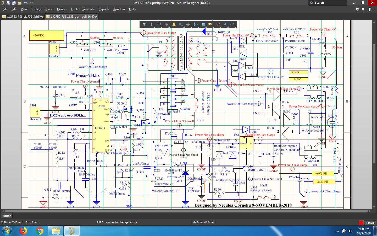Click the scroll left arrow at bottom
This screenshot has height=236, width=377.
(x=3, y=211)
